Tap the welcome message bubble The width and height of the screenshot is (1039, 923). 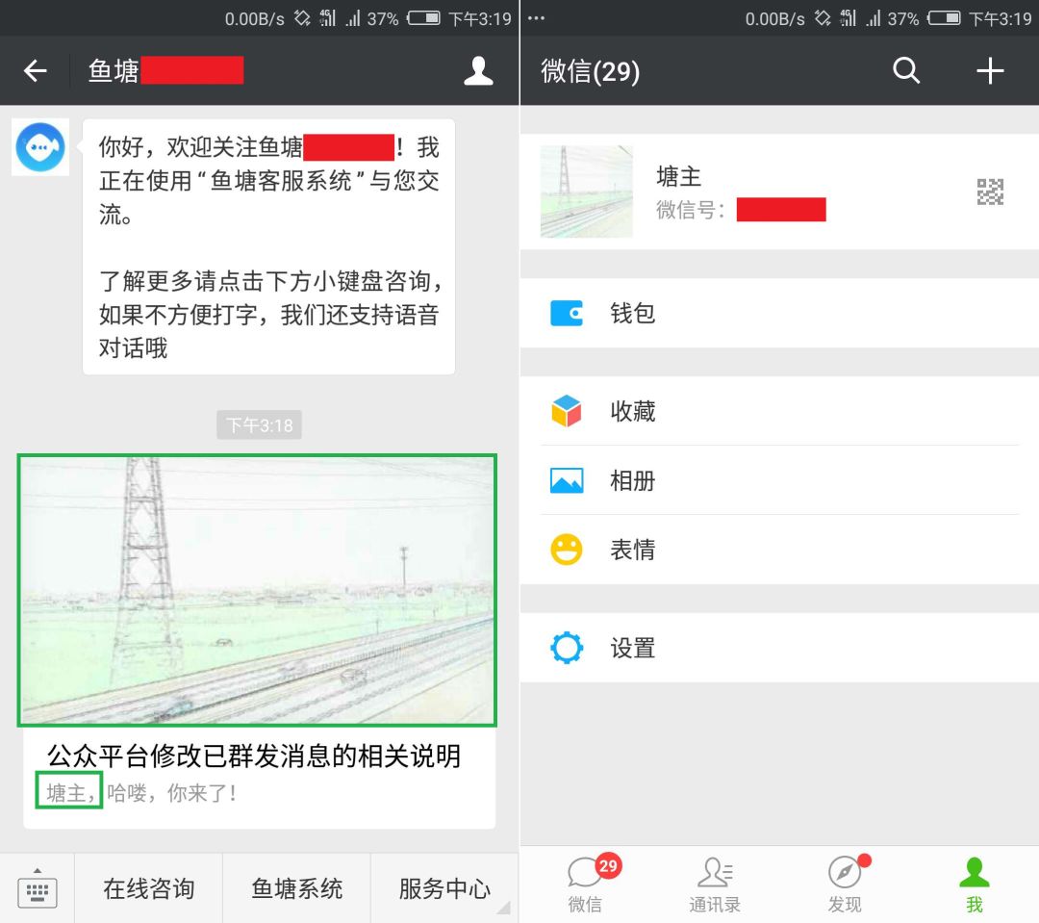[268, 246]
